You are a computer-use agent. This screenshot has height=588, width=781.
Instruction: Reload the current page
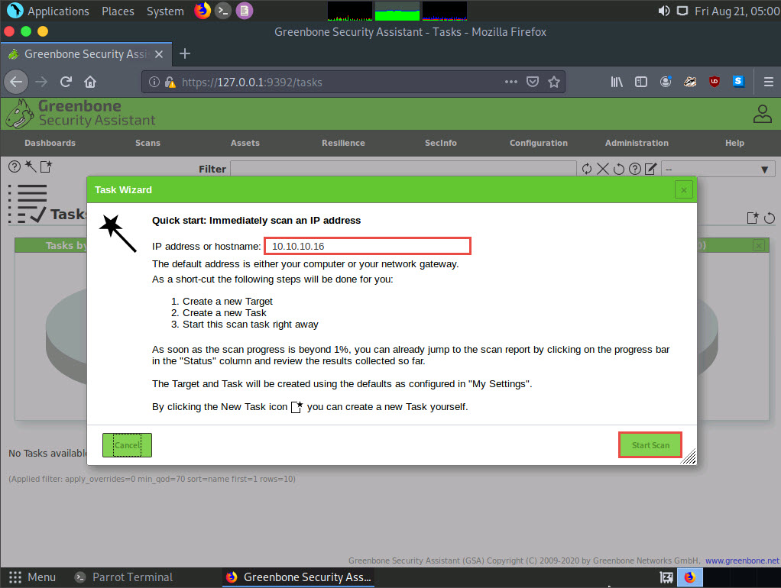pos(66,82)
